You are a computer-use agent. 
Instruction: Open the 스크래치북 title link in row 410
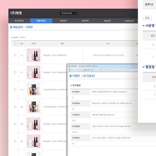pyautogui.click(x=55, y=90)
